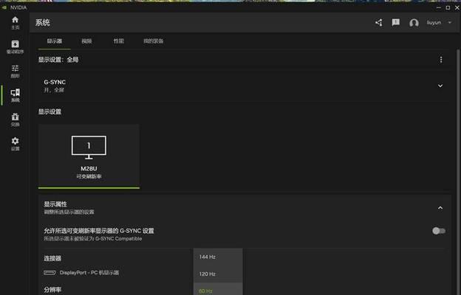The width and height of the screenshot is (461, 295).
Task: Switch to the 性能 tab
Action: pyautogui.click(x=119, y=41)
